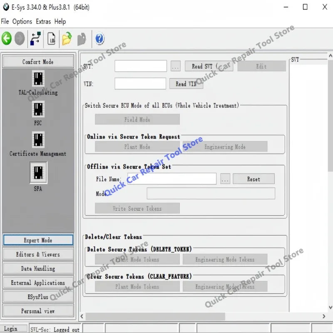
Task: Open the connection icon in toolbar
Action: [x=35, y=38]
